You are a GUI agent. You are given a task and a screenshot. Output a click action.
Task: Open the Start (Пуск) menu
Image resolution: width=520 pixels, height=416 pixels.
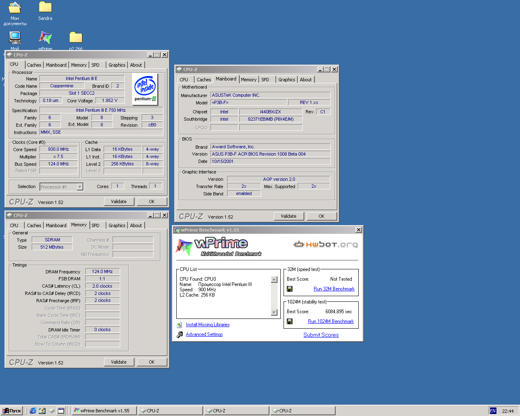[x=11, y=411]
